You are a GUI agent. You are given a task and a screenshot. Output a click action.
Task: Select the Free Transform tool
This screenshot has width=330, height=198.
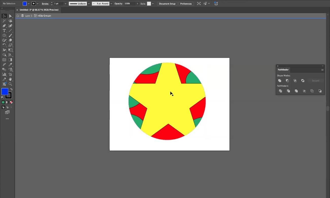point(10,50)
